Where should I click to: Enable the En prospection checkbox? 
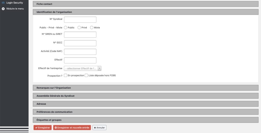click(66, 75)
